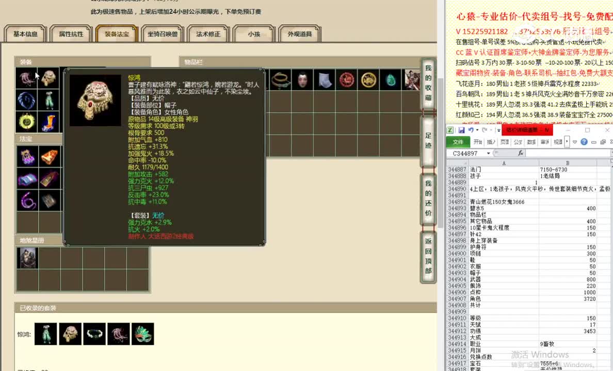Expand the Quick Access Toolbar dropdown arrow
Image resolution: width=613 pixels, height=371 pixels.
[x=498, y=130]
